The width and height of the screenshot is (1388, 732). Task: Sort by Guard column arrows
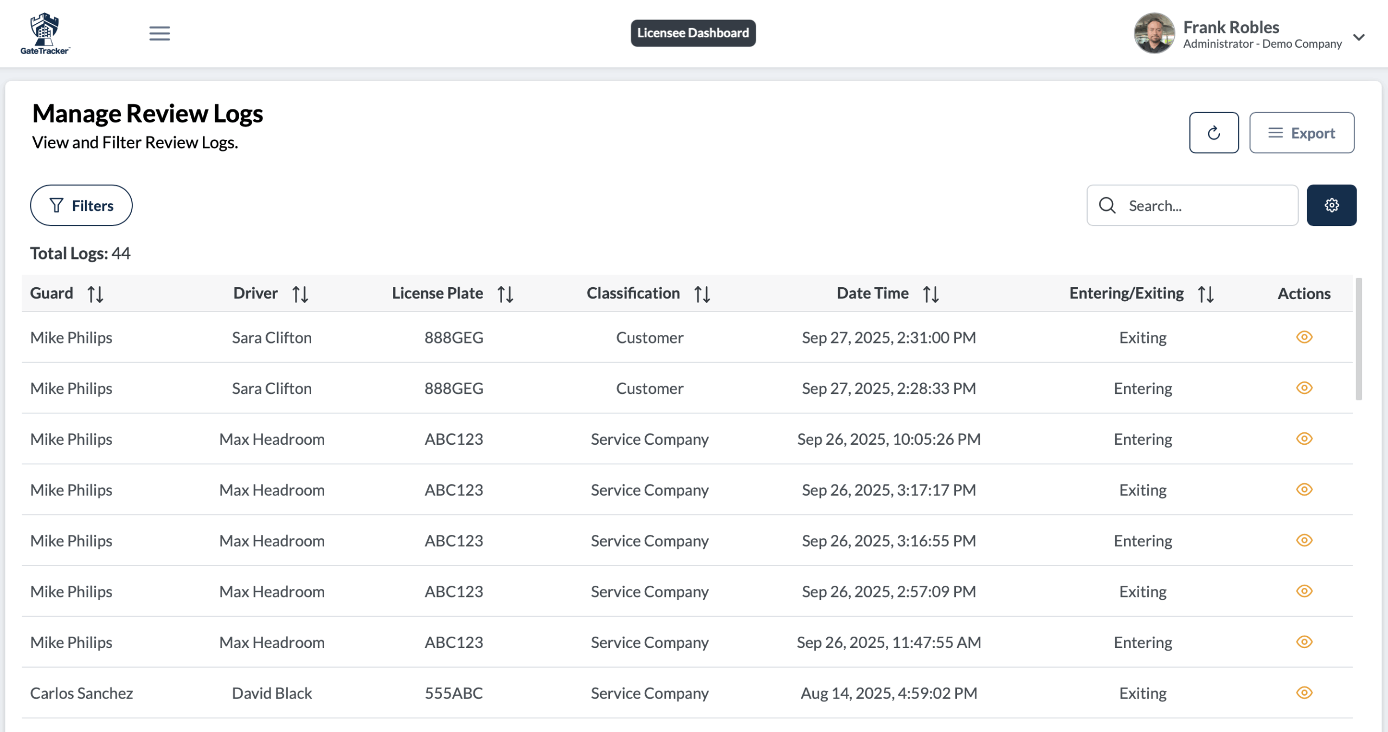95,294
